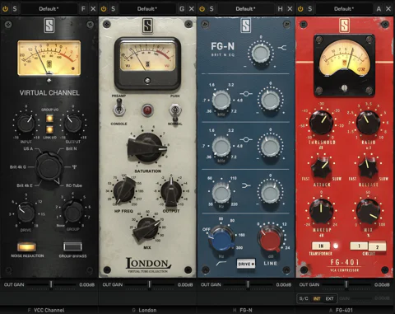The image size is (395, 314).
Task: Click the FG-401 power bypass icon
Action: (300, 9)
